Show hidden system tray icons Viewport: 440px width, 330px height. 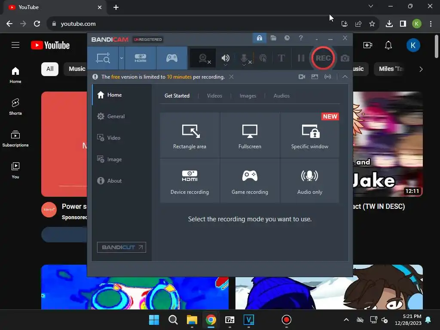click(346, 320)
